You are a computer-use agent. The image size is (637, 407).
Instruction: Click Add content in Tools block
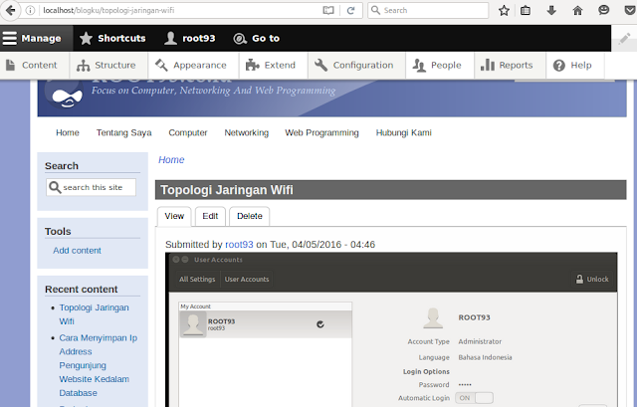[77, 251]
